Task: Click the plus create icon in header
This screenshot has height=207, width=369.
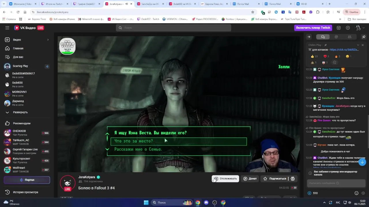Action: pos(348,28)
